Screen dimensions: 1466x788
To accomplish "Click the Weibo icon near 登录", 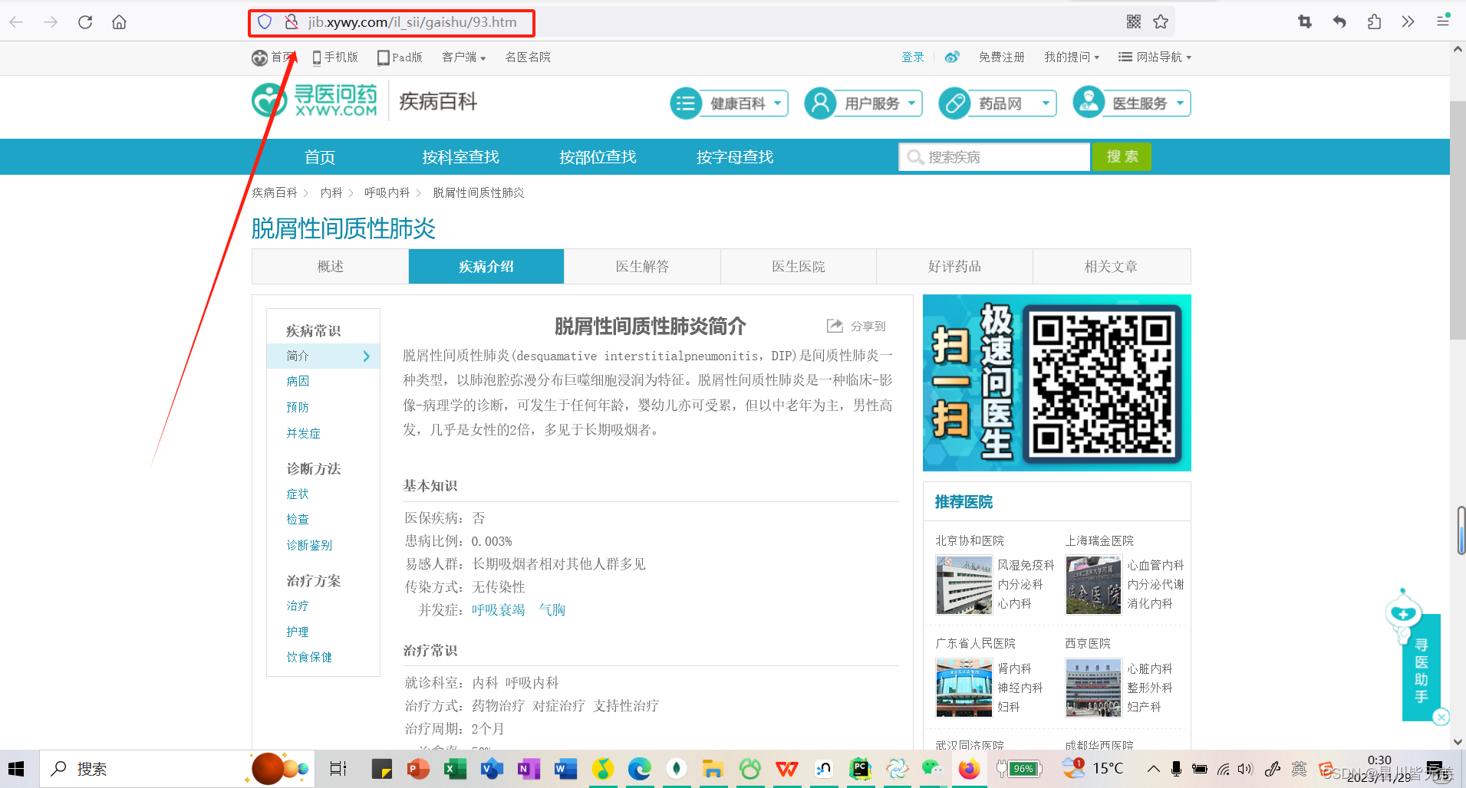I will [952, 57].
